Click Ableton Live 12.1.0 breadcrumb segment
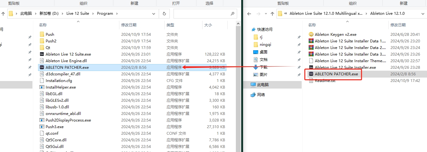The height and width of the screenshot is (152, 427). [387, 14]
